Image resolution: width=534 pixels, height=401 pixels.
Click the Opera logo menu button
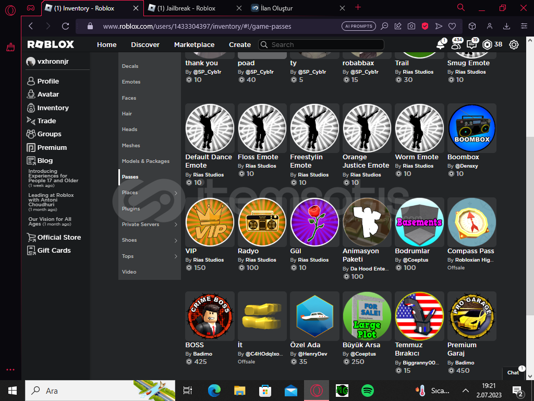pos(10,10)
